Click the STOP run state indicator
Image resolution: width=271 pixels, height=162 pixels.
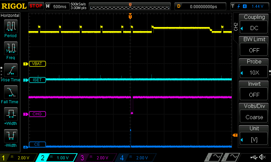point(36,6)
